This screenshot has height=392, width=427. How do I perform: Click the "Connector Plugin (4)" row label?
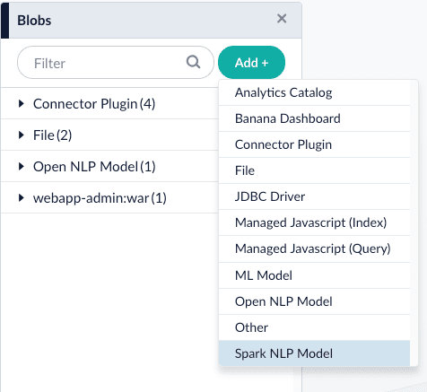(94, 104)
